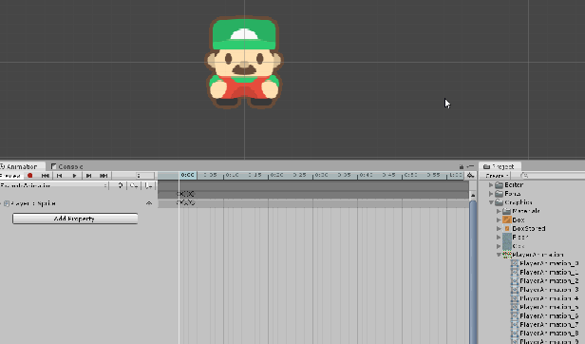
Task: Click the 0:00 mark on timeline ruler
Action: [x=188, y=175]
